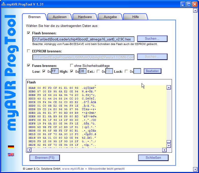199x173 pixels.
Task: Open the Auslesen tab
Action: pyautogui.click(x=60, y=17)
